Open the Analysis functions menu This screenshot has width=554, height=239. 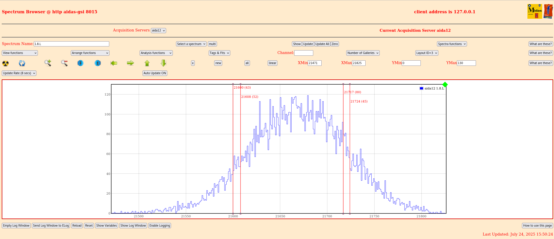click(156, 53)
